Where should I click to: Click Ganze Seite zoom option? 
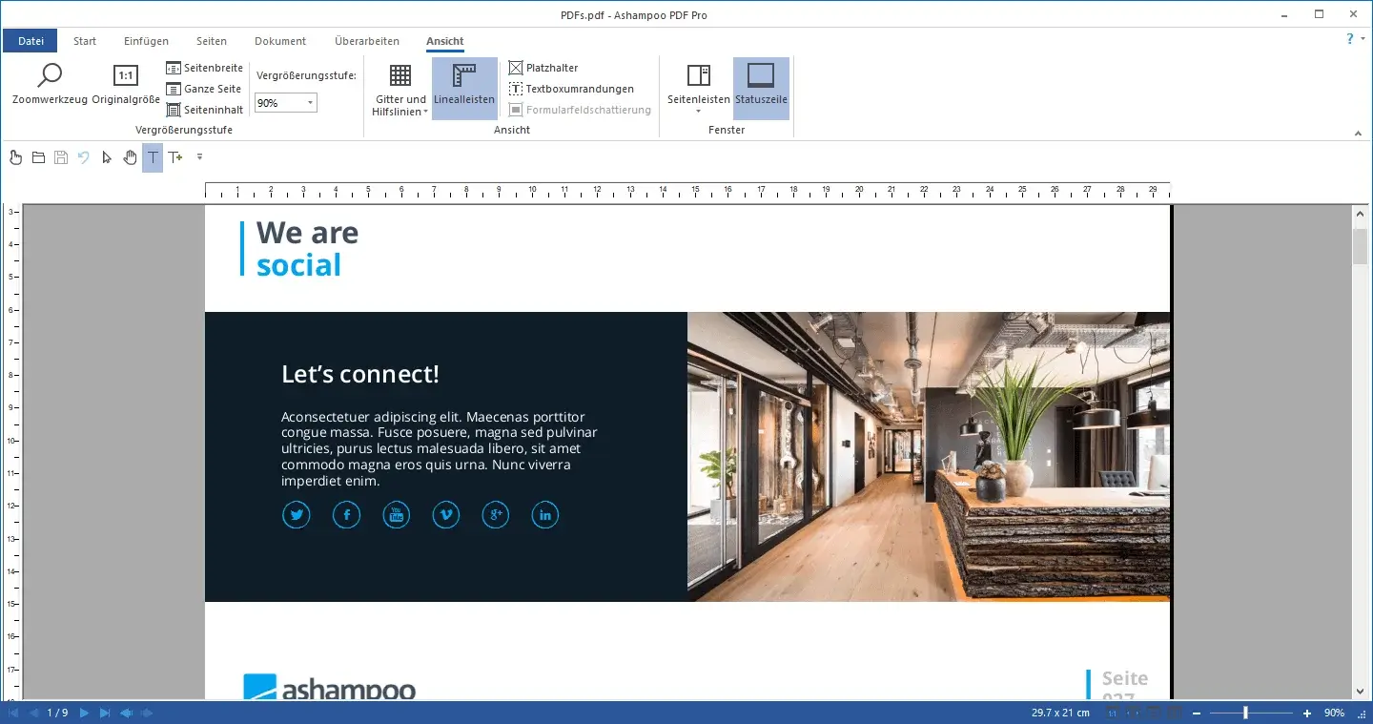click(204, 89)
